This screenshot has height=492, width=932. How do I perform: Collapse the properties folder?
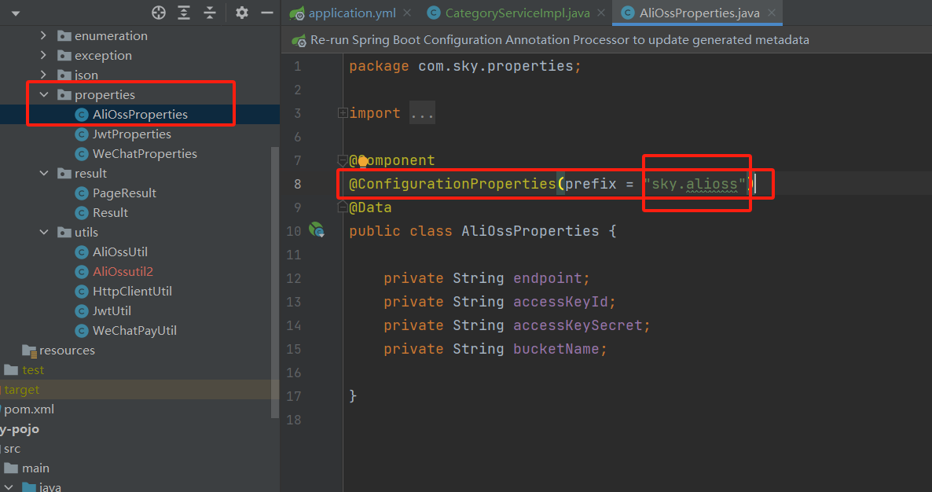44,95
